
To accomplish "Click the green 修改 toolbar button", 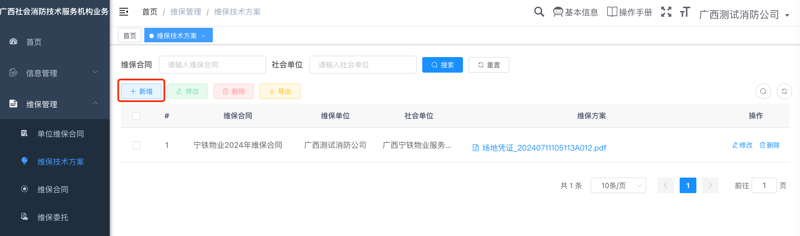I will coord(187,91).
